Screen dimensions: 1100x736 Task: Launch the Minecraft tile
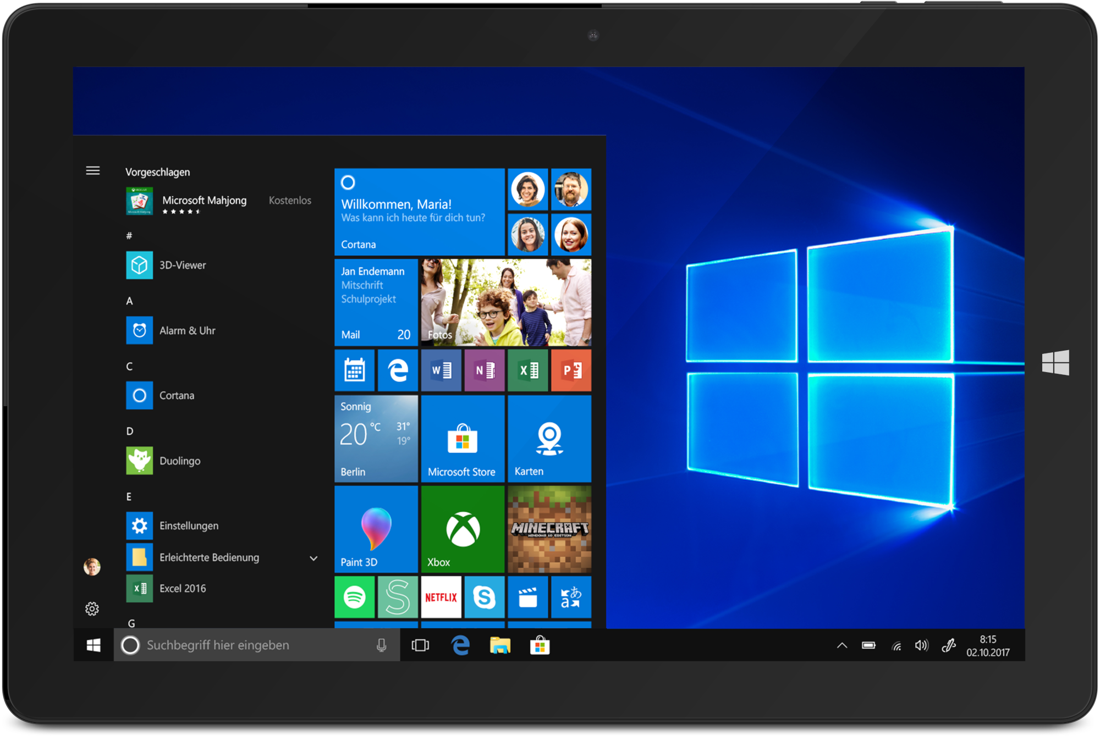point(549,529)
